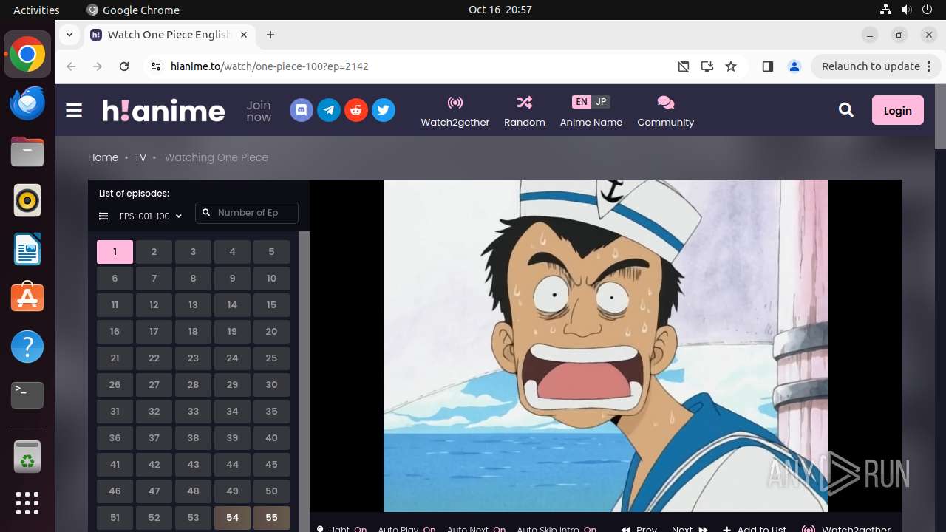
Task: Select episode 55
Action: coord(271,518)
